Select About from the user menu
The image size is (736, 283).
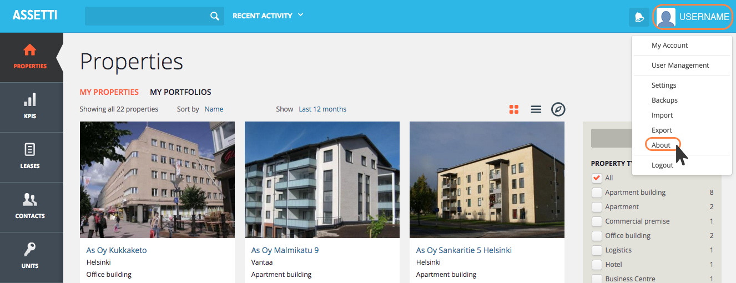coord(661,145)
